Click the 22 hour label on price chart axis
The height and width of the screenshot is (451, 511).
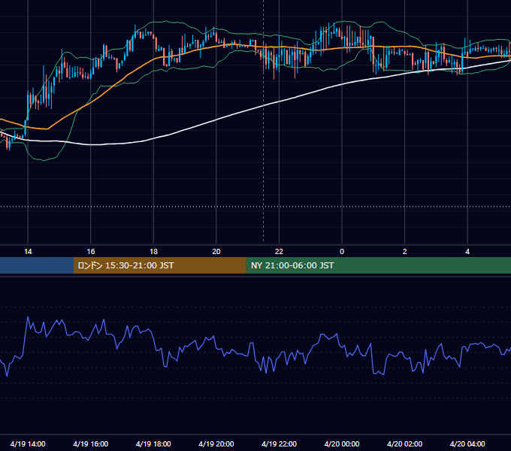[279, 252]
